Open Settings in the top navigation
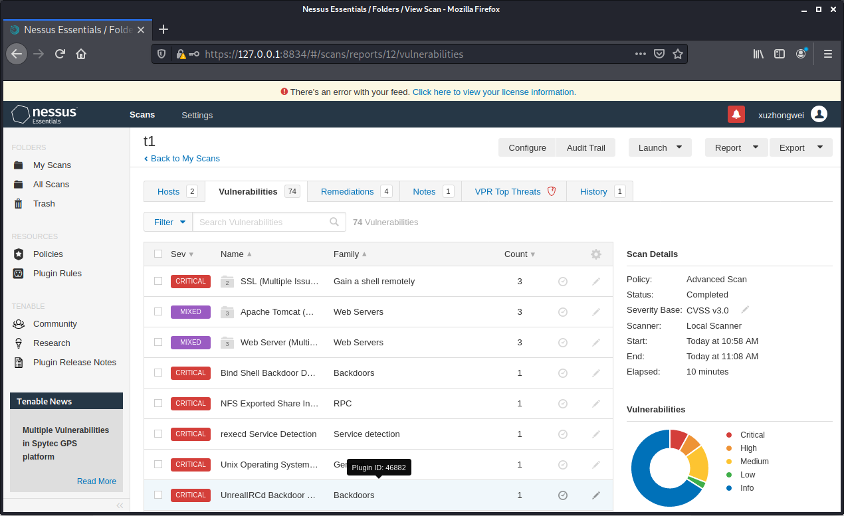Viewport: 844px width, 516px height. [197, 115]
